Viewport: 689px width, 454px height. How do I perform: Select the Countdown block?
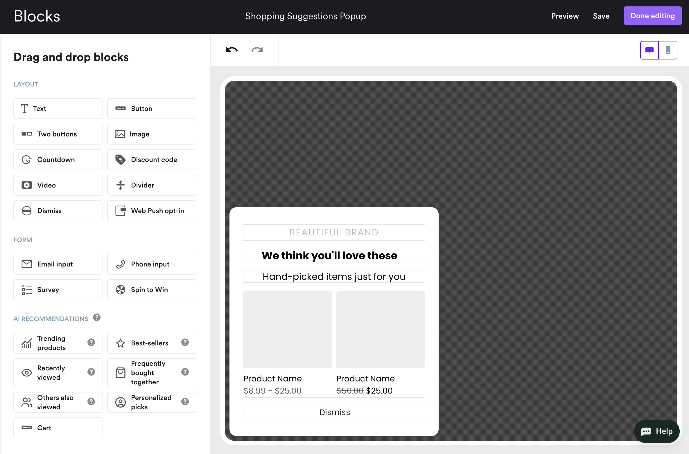(58, 160)
